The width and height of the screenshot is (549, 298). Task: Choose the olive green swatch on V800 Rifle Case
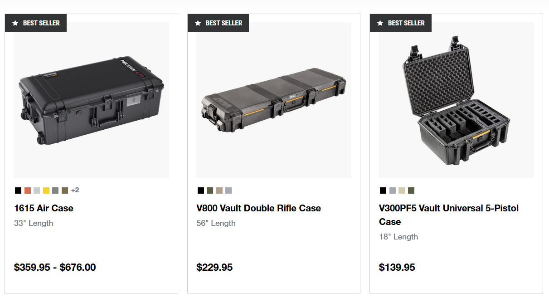(x=210, y=191)
